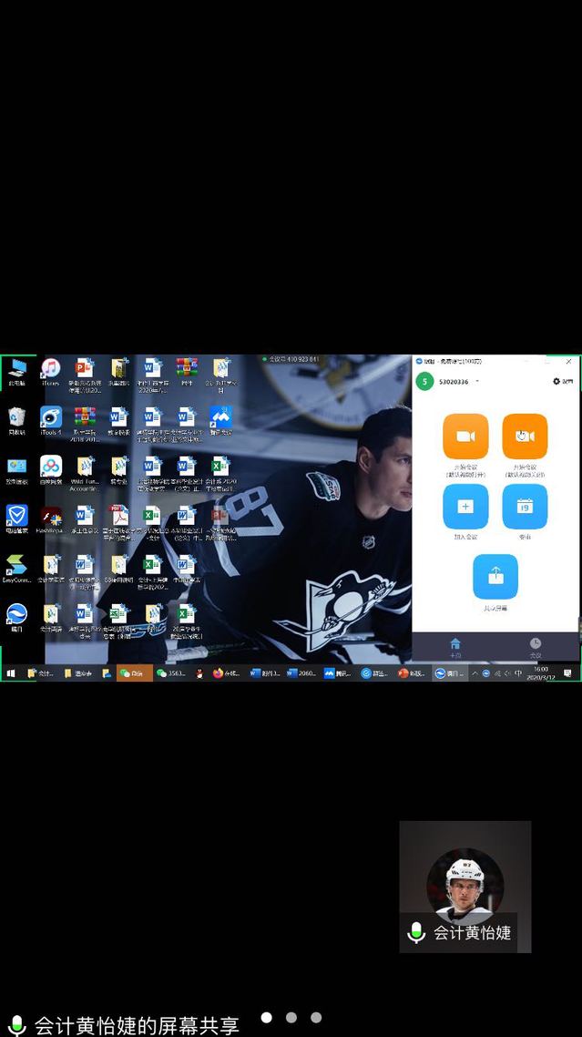Select the second page indicator dot

pyautogui.click(x=291, y=1017)
